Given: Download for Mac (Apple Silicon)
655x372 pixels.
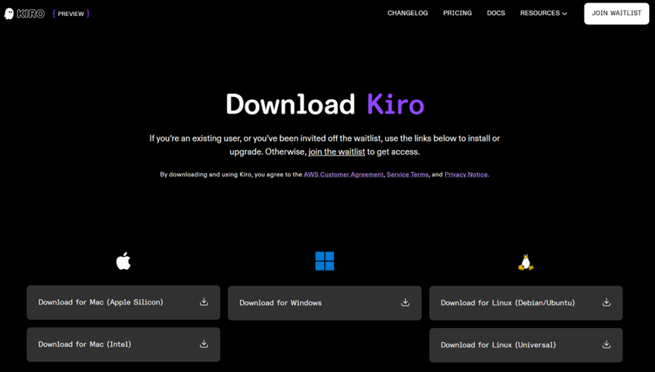Looking at the screenshot, I should 123,302.
